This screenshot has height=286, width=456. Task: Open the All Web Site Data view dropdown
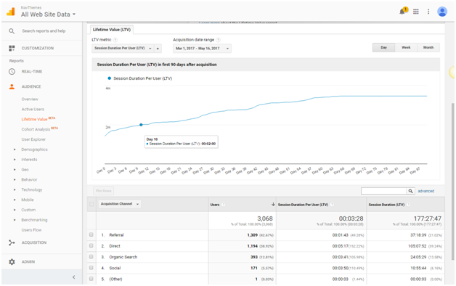click(48, 15)
